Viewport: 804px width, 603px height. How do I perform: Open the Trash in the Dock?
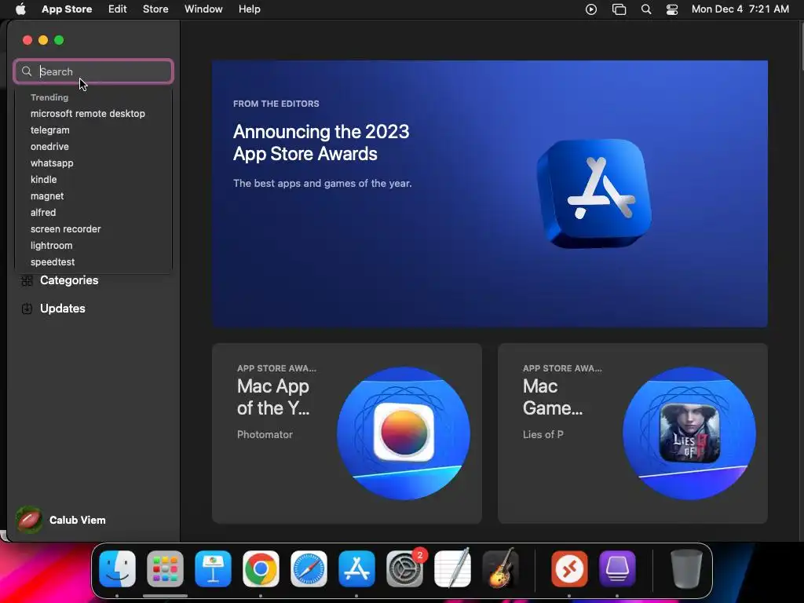pyautogui.click(x=686, y=568)
